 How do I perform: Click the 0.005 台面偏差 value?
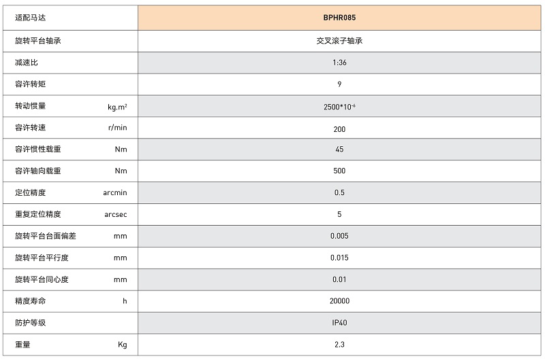pos(339,236)
